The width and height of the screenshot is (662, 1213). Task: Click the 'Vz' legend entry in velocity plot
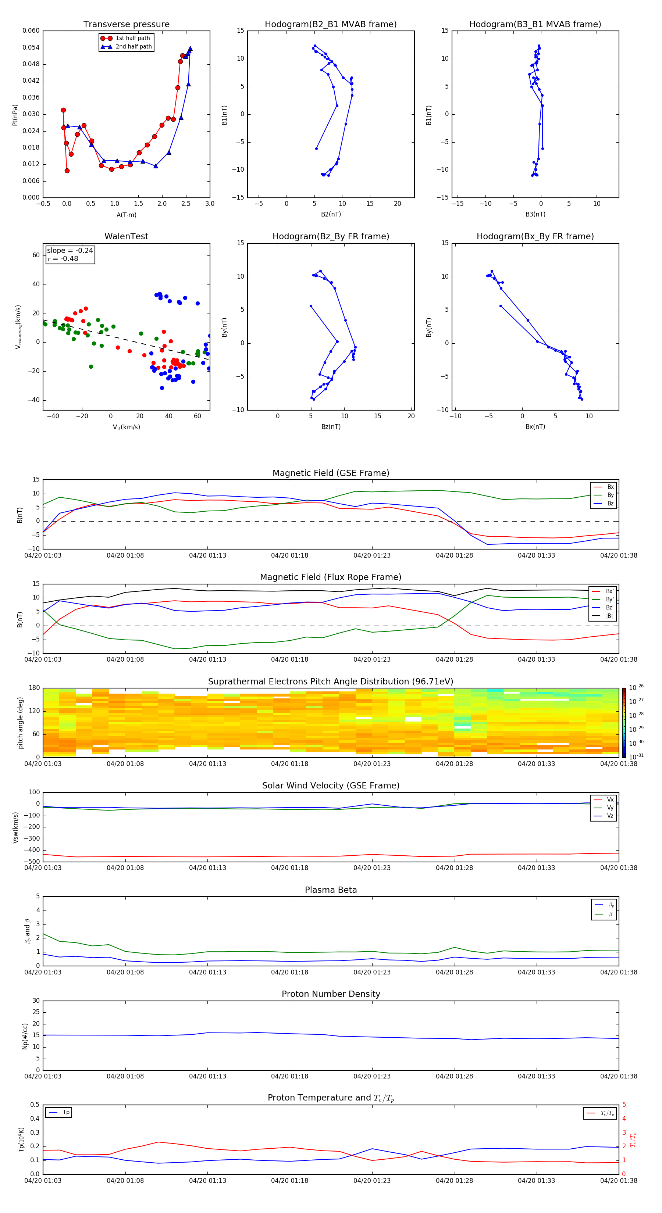pos(604,816)
